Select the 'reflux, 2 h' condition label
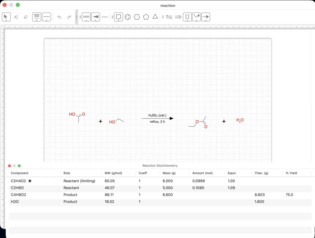Screen dimensions: 315x238 click(x=157, y=122)
